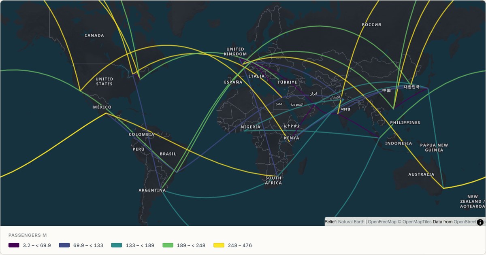The width and height of the screenshot is (486, 255).
Task: Click the CANADA map label
Action: pos(94,35)
